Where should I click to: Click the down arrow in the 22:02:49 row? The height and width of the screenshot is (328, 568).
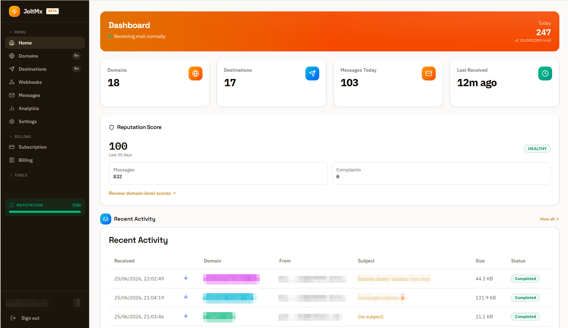(x=186, y=278)
